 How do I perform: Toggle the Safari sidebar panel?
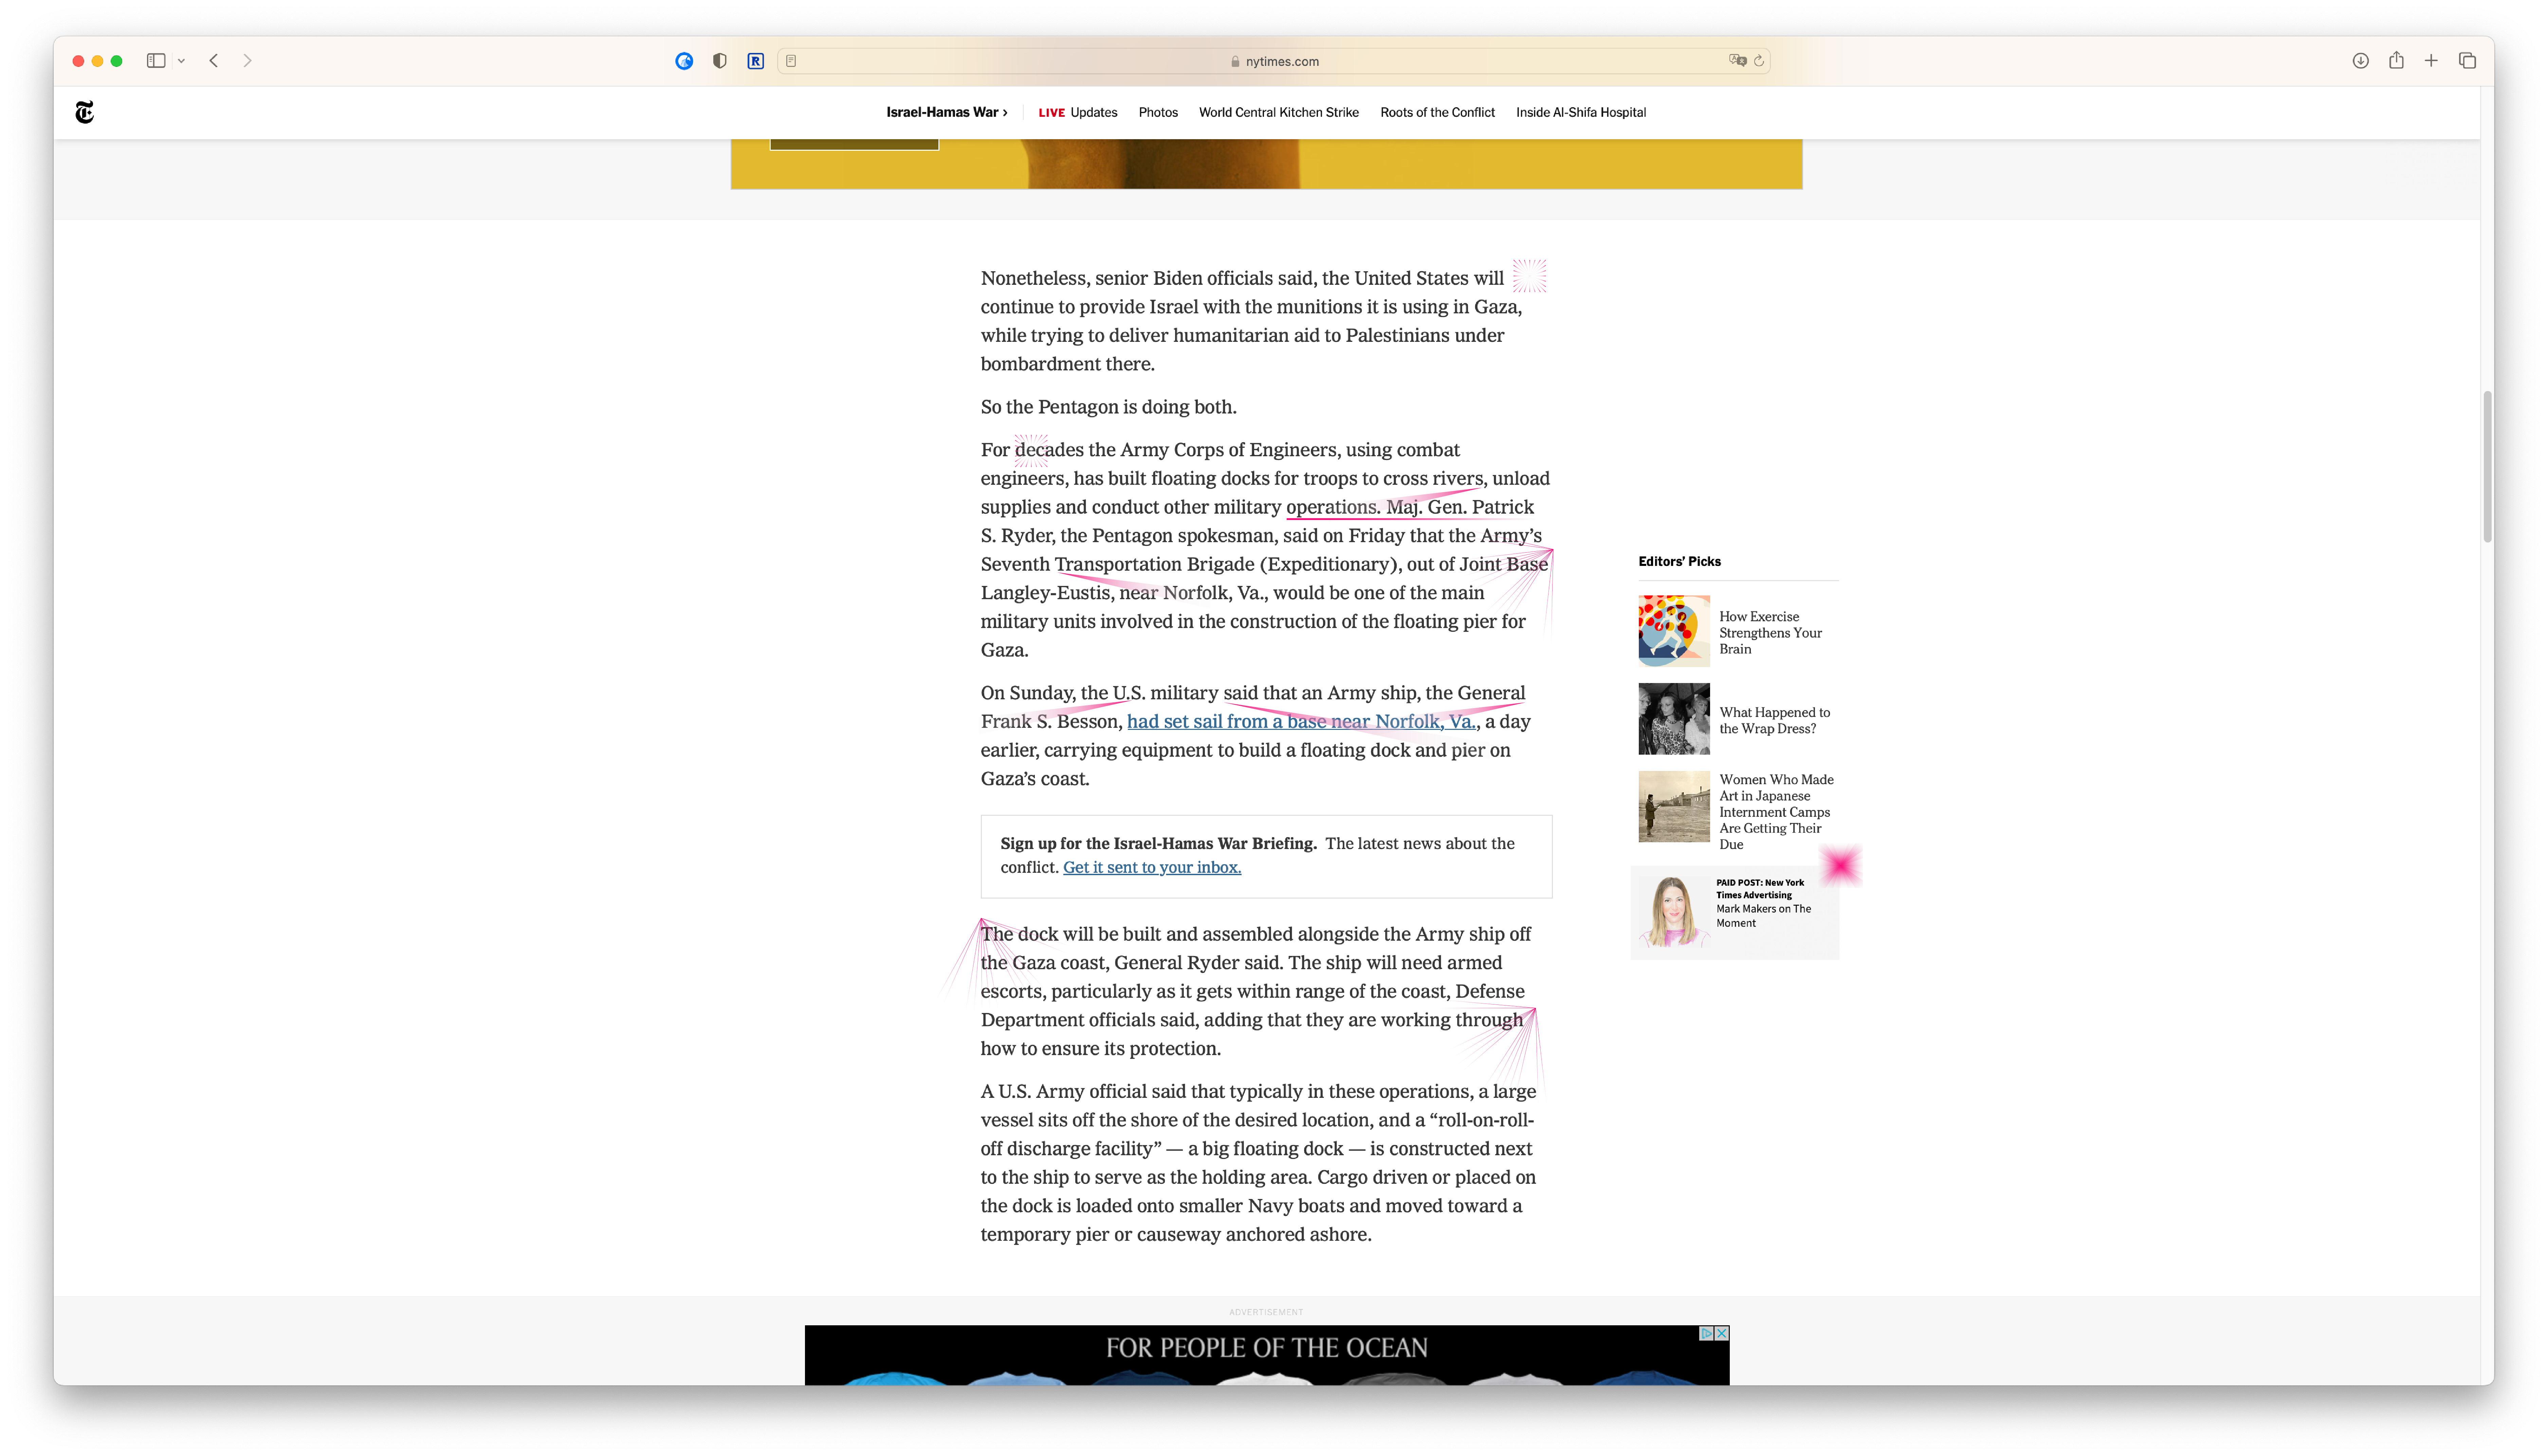155,61
